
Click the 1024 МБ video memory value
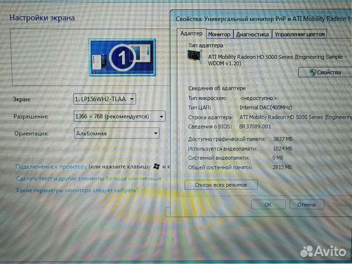coord(283,149)
